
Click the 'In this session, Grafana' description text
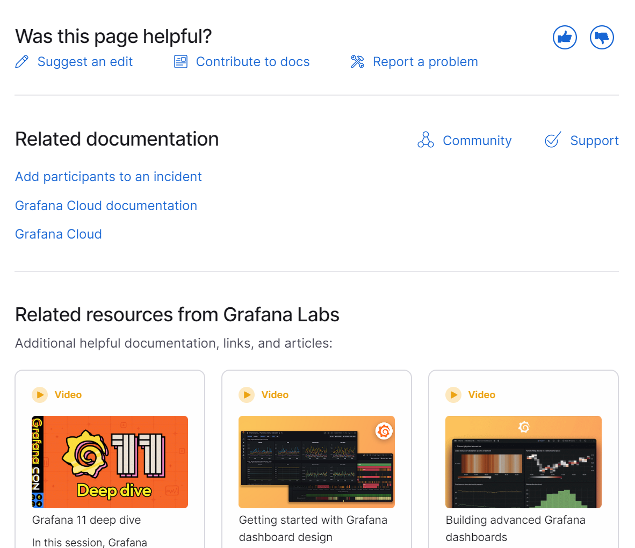90,542
